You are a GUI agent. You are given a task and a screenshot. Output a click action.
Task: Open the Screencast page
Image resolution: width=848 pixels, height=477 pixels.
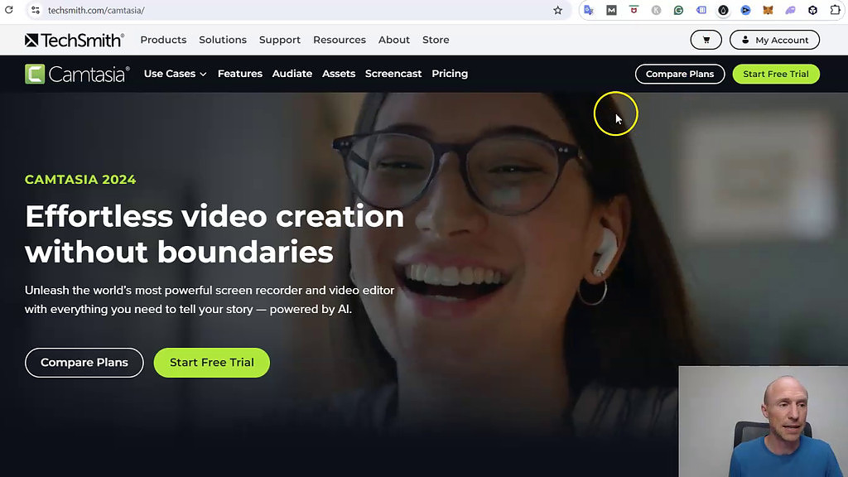point(393,74)
